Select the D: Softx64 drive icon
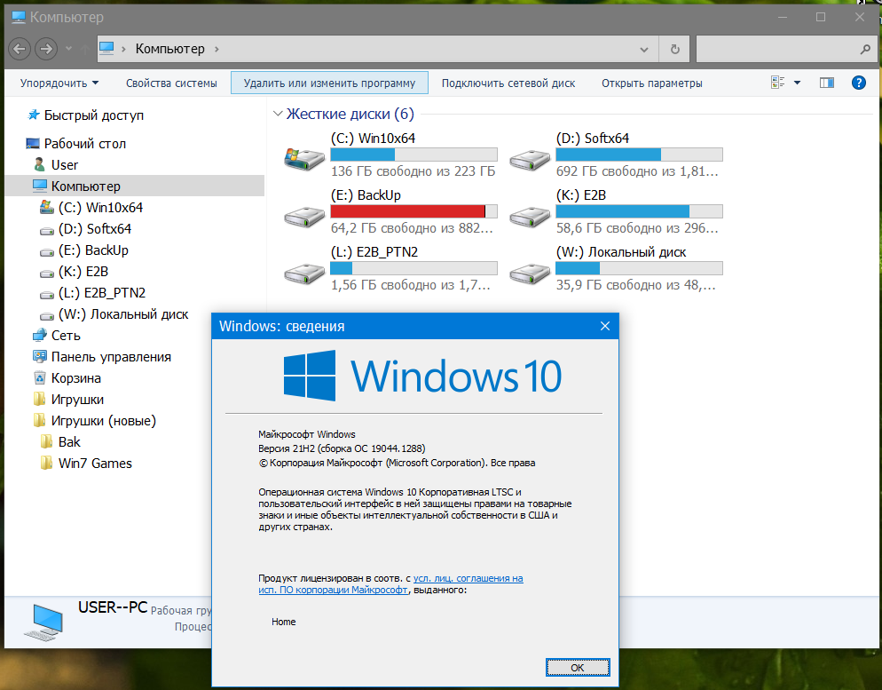Image resolution: width=882 pixels, height=690 pixels. pyautogui.click(x=530, y=159)
